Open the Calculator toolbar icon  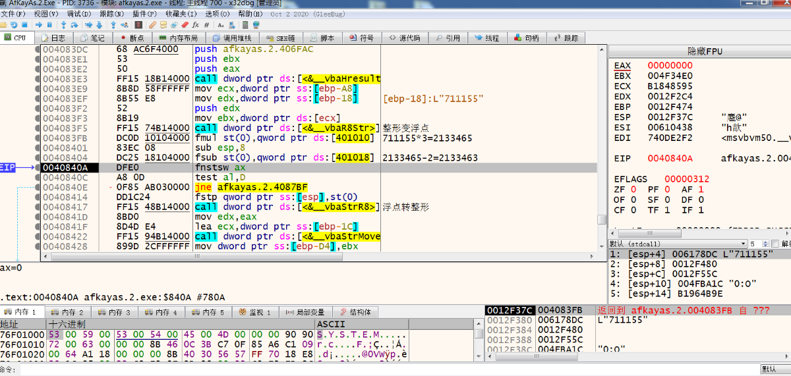pyautogui.click(x=245, y=25)
